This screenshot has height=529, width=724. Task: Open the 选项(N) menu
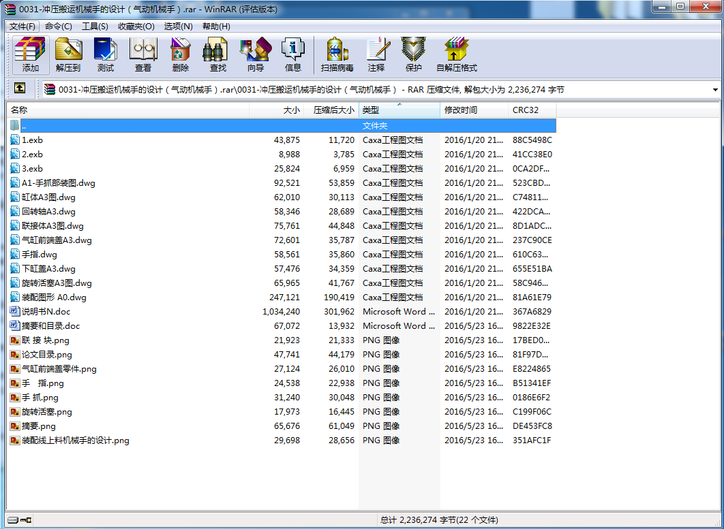point(178,27)
